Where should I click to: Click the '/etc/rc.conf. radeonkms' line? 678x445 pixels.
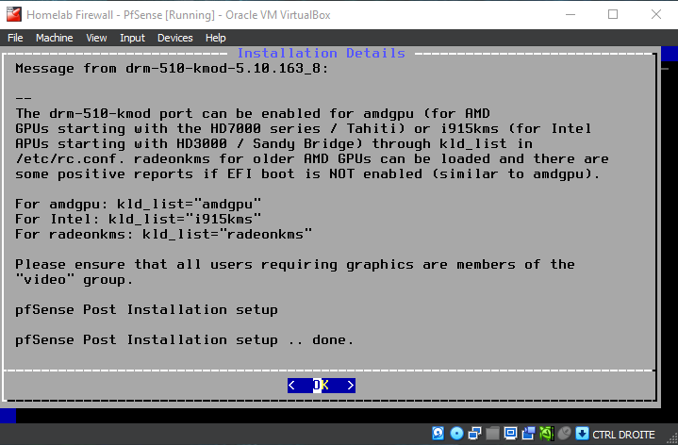tap(312, 158)
